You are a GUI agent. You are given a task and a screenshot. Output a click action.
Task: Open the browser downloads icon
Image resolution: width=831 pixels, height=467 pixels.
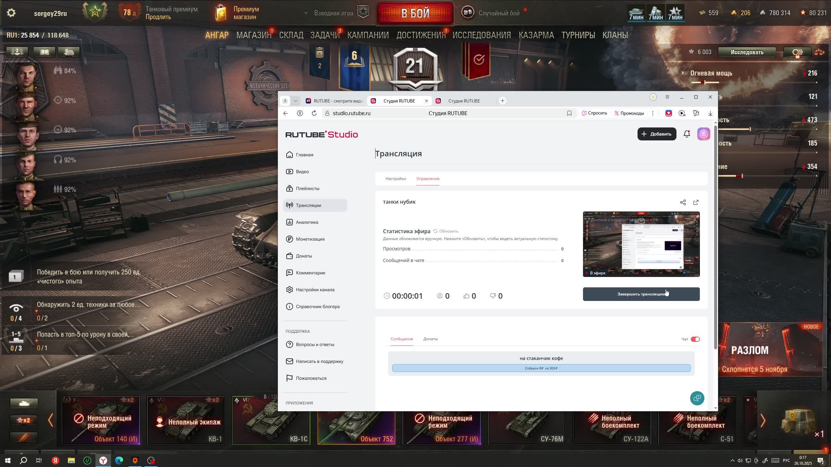point(710,113)
